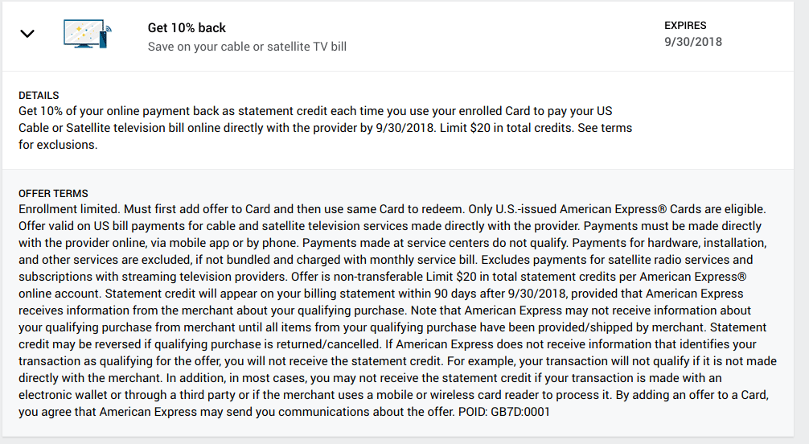This screenshot has width=809, height=444.
Task: Click 'Only U.S.-issued American Express® Cards are eligible'
Action: [x=617, y=209]
